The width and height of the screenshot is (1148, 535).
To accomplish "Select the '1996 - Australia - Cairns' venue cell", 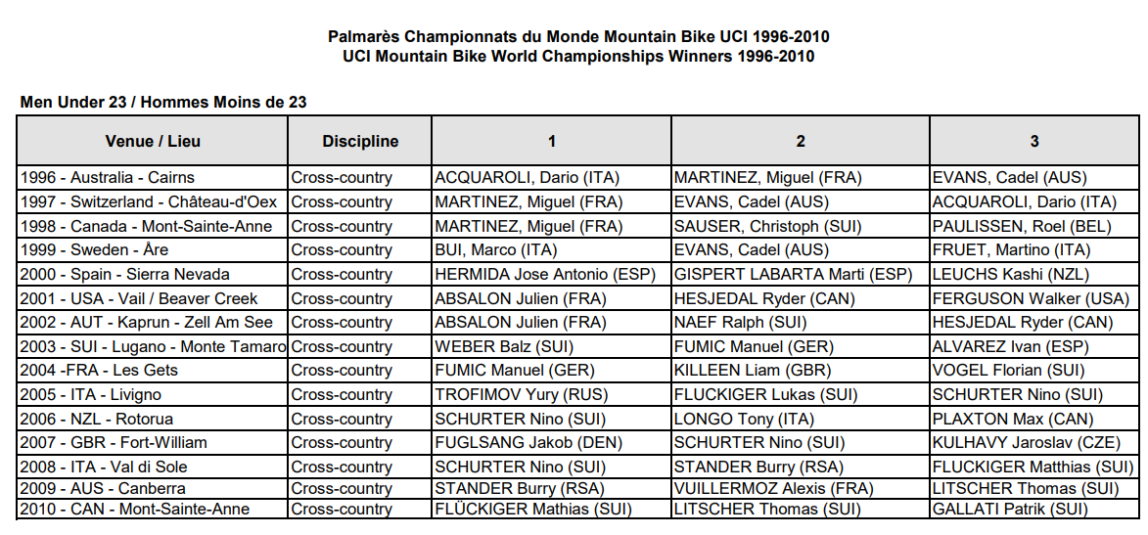I will [x=108, y=178].
